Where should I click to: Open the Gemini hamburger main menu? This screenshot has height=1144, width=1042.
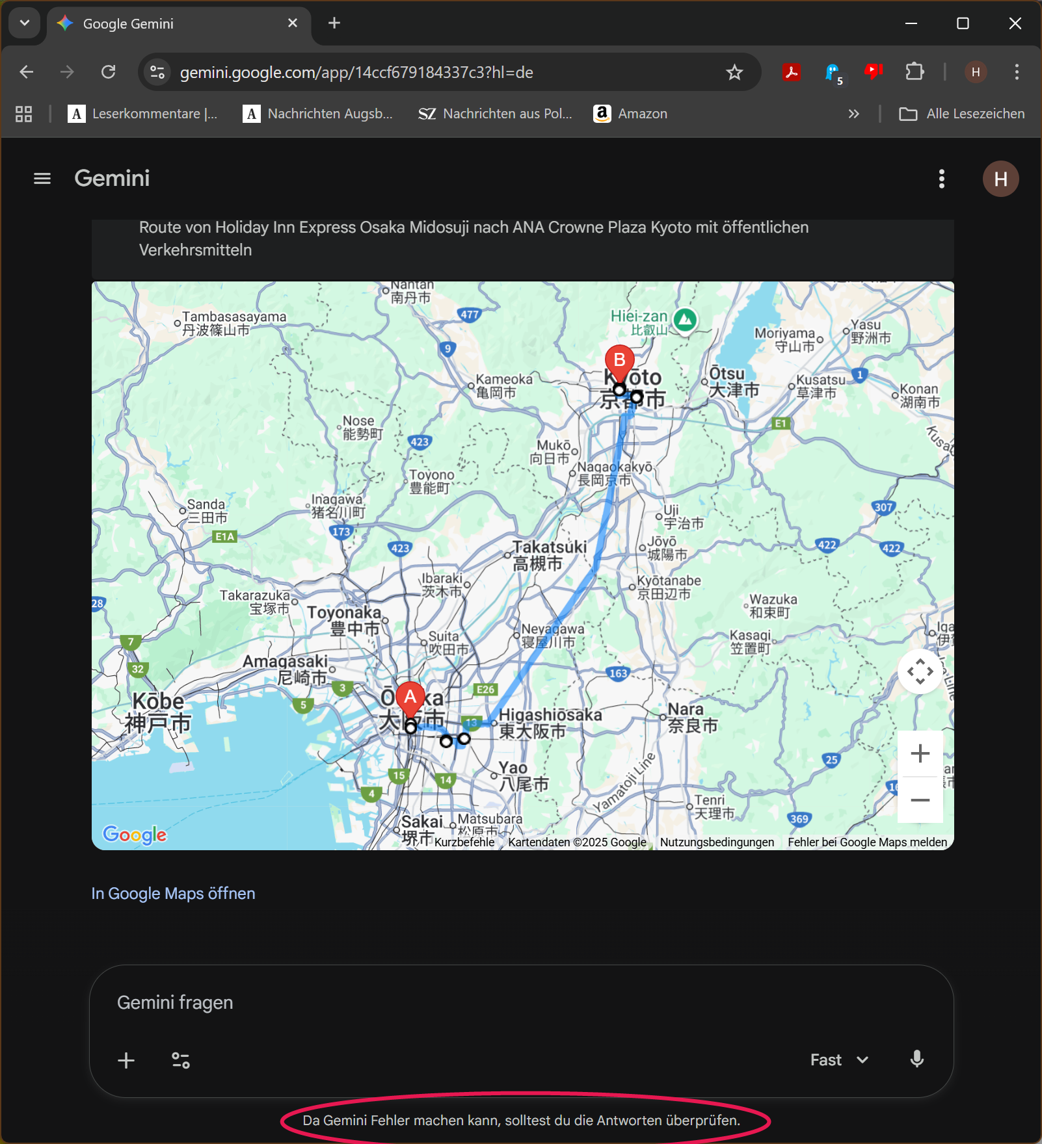pyautogui.click(x=42, y=179)
